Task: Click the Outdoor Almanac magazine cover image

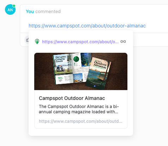Action: 98,73
